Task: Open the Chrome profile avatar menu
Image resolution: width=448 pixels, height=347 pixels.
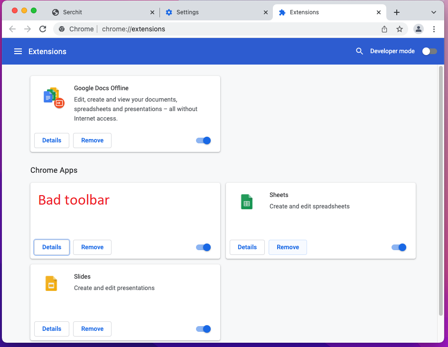Action: point(419,29)
